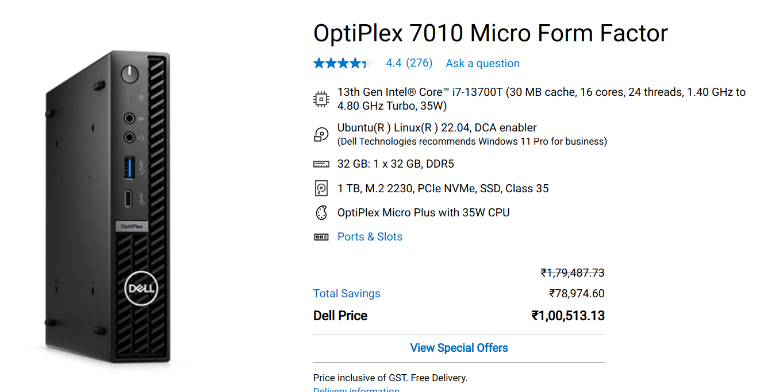This screenshot has height=392, width=783.
Task: Click the OptiPlex 7010 Micro Form Factor title
Action: click(490, 33)
